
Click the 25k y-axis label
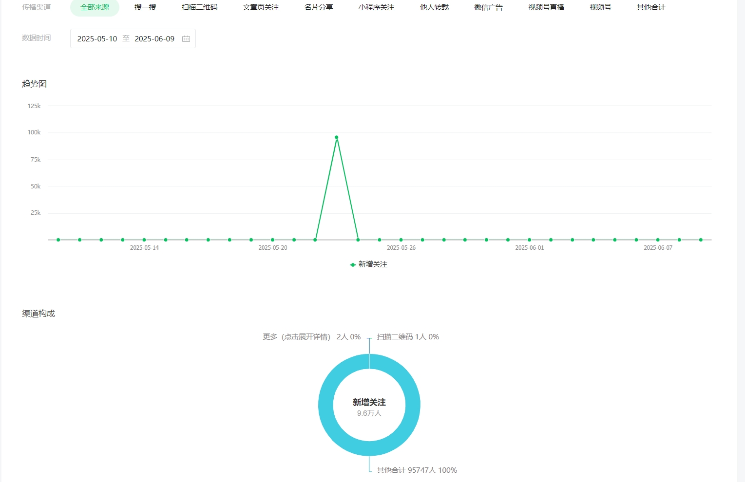point(36,213)
